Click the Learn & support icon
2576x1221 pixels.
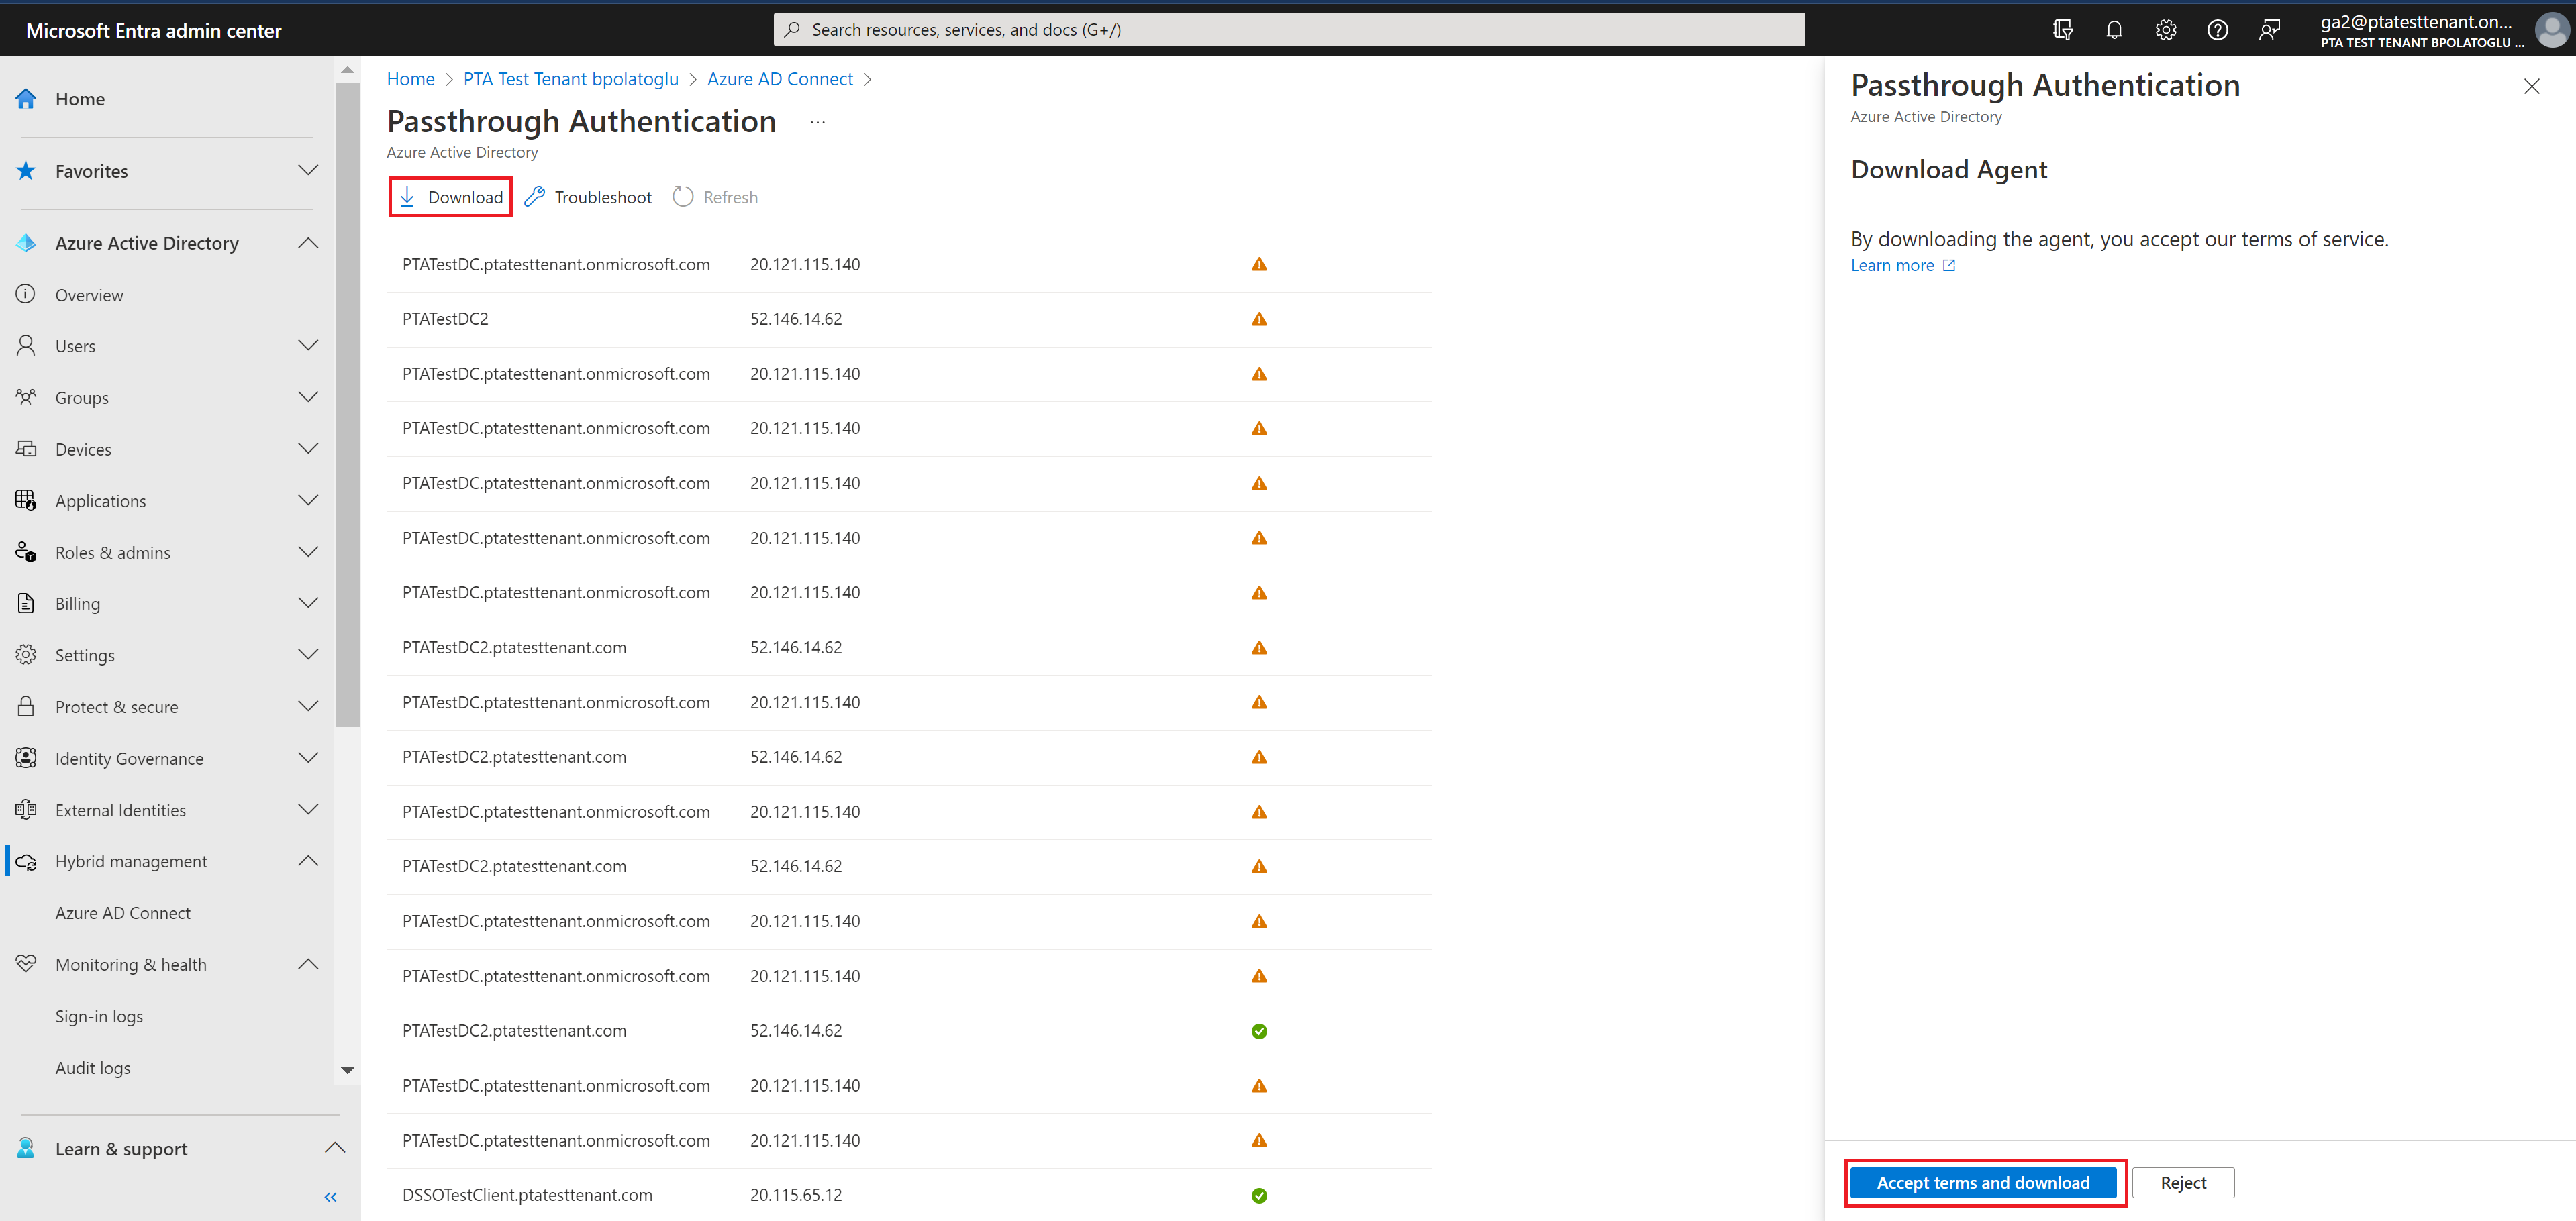(26, 1148)
